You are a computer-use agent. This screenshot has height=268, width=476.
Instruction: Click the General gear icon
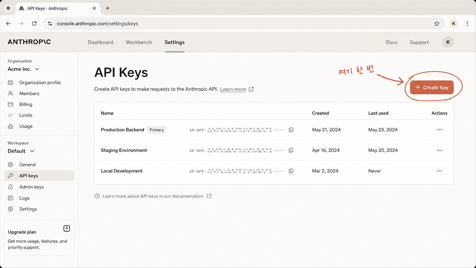tap(11, 165)
